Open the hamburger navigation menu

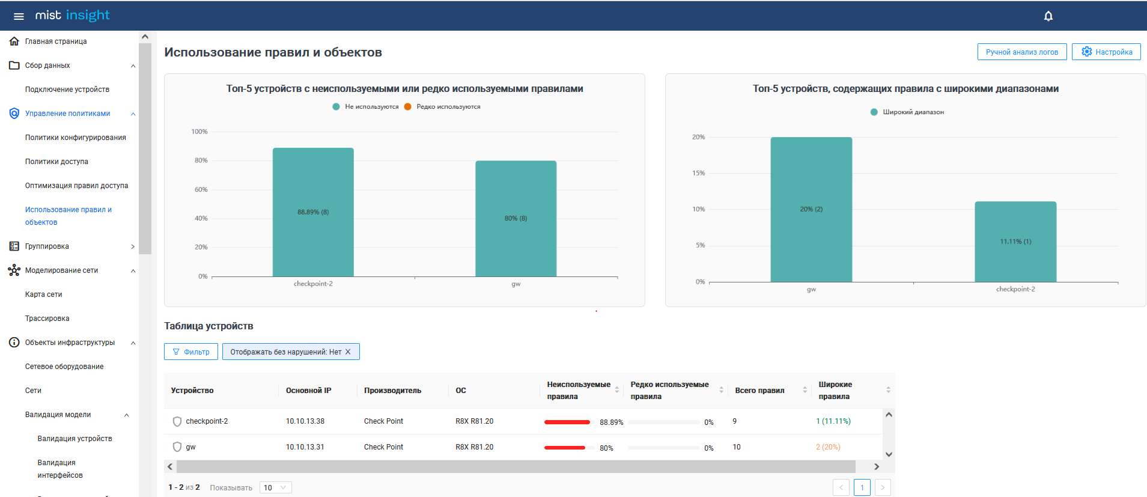(x=19, y=16)
